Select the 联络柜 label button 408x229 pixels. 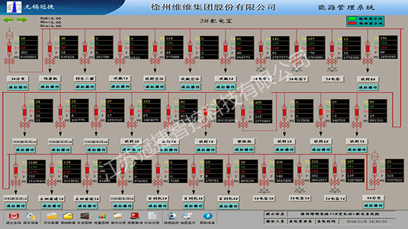[244, 142]
